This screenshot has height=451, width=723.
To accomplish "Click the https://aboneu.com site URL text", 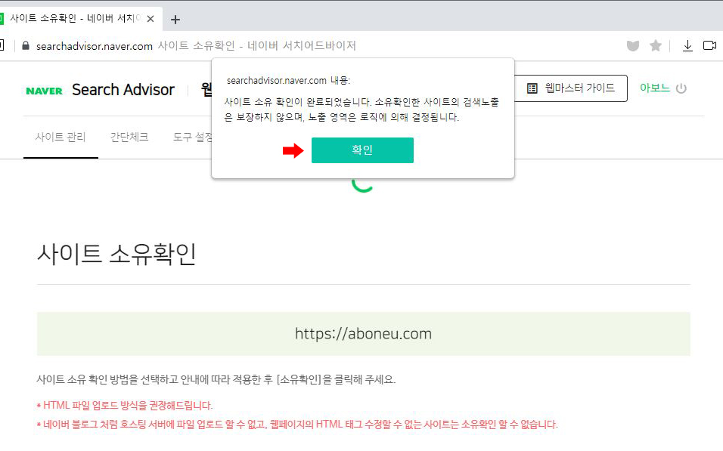I will tap(363, 333).
